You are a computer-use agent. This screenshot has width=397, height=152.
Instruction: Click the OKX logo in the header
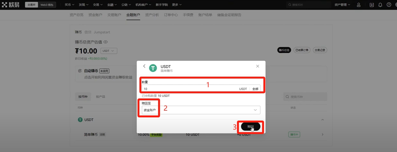point(11,5)
